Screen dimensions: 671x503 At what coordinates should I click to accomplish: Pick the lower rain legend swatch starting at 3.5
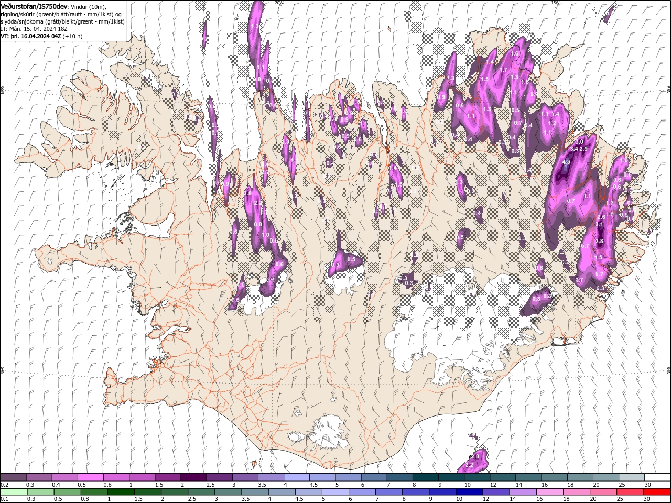(x=254, y=492)
